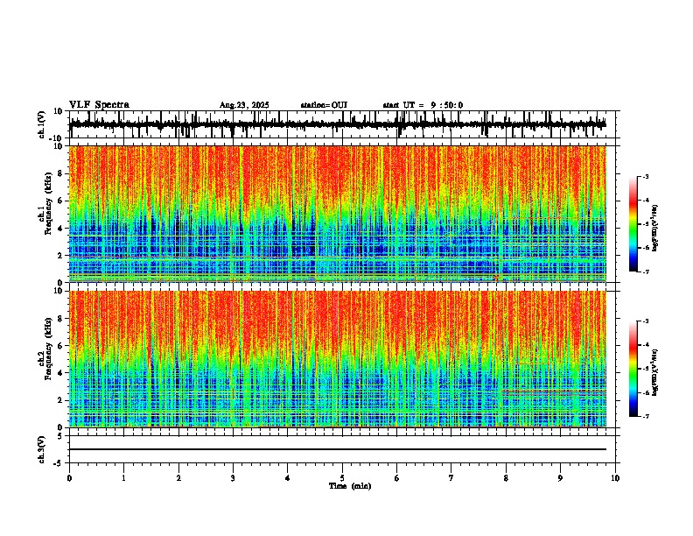Click the ch.1 color bar title log(PSD)
The image size is (693, 536).
click(655, 228)
